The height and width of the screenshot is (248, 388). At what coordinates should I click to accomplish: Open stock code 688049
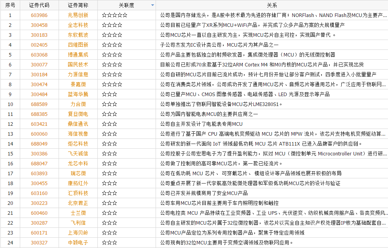(39, 144)
